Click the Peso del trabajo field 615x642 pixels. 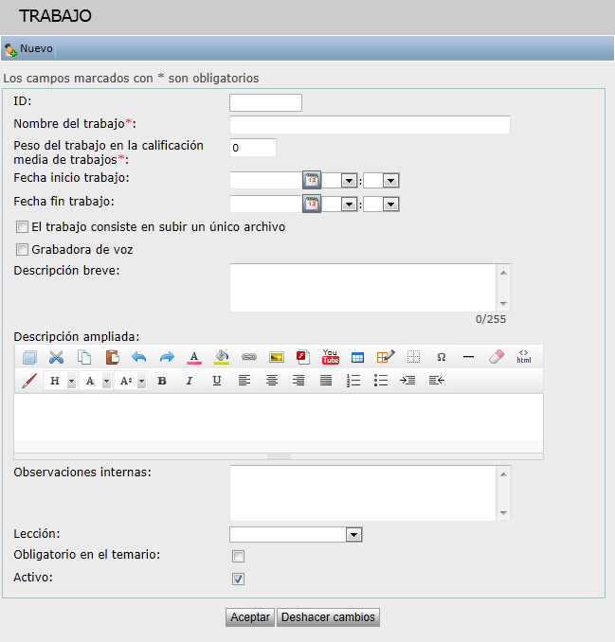click(253, 148)
